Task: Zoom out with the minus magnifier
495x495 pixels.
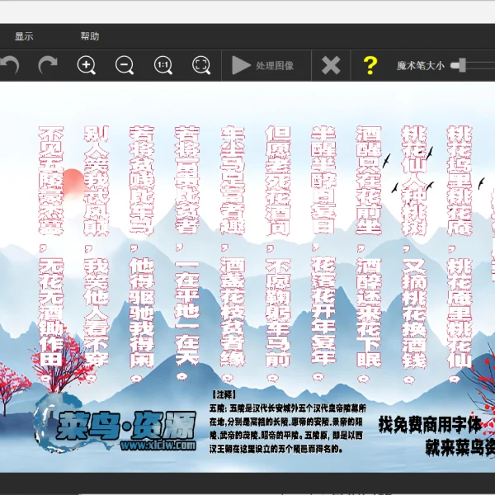Action: tap(125, 65)
